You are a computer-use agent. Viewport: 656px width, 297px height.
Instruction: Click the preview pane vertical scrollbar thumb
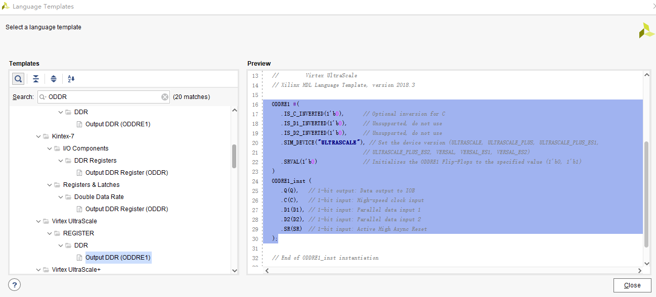[646, 194]
